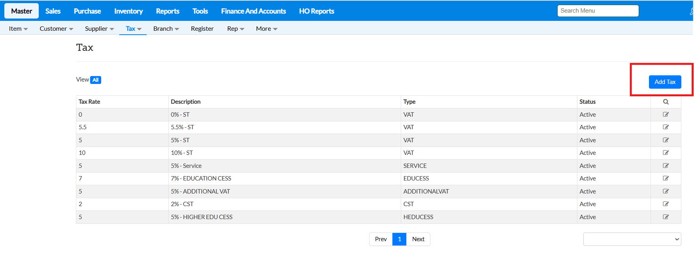Edit the 5% - Service tax entry
This screenshot has width=694, height=253.
tap(666, 166)
